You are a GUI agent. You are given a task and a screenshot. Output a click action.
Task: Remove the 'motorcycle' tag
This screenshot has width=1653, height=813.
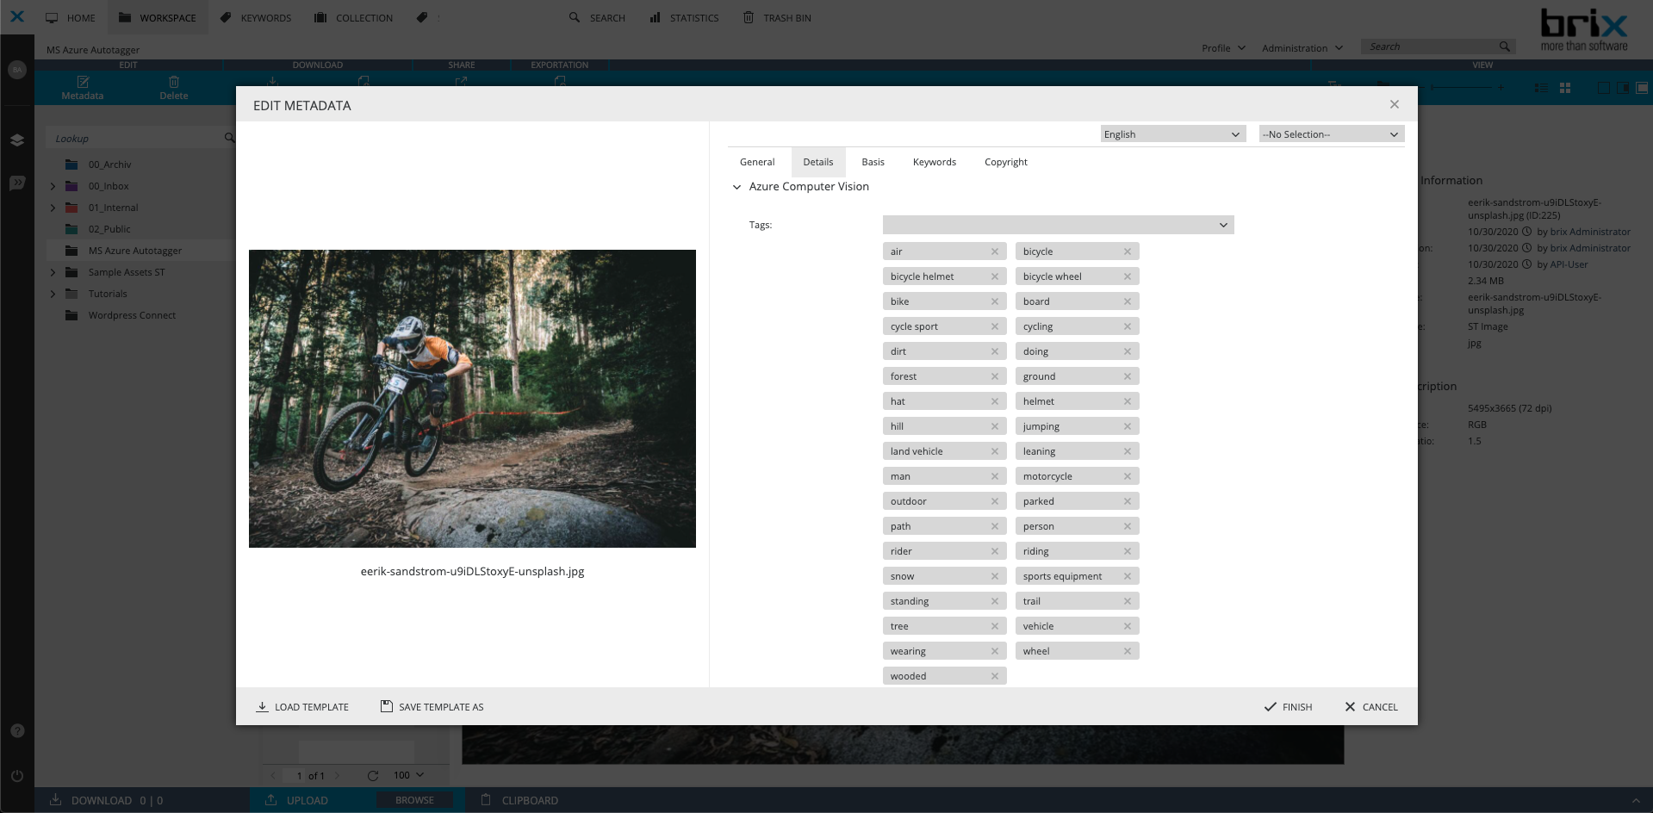[1127, 476]
